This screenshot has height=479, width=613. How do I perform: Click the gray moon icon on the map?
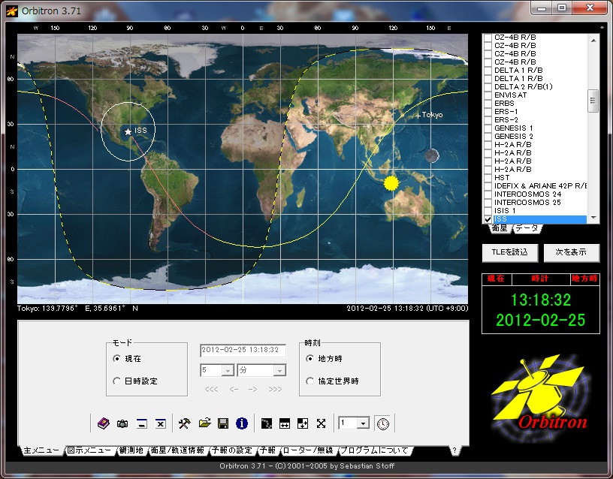(432, 155)
